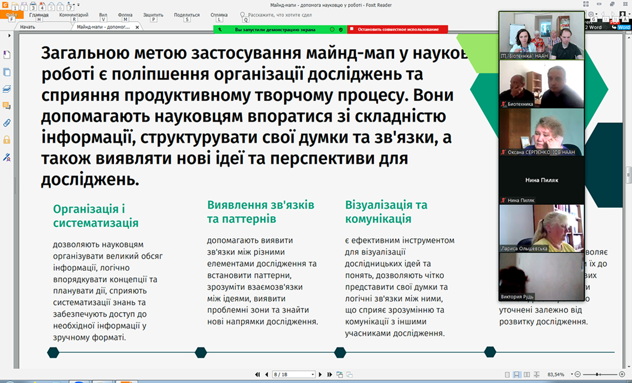Viewport: 632px width, 383px height.
Task: Click the ribbon grid options icon
Action: pos(586,4)
